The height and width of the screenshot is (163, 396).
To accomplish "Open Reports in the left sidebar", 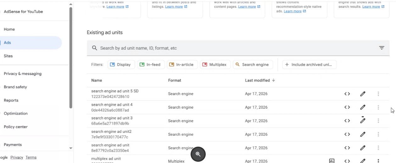I will click(11, 101).
